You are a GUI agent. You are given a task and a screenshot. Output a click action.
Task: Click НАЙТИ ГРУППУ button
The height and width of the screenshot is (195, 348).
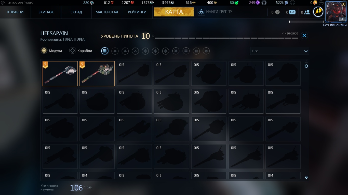(x=215, y=12)
